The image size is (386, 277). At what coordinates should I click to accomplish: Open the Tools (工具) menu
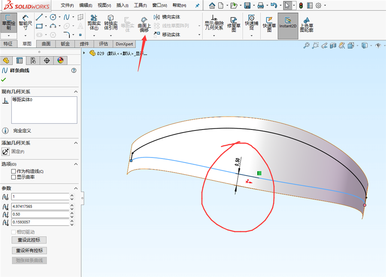pos(140,6)
